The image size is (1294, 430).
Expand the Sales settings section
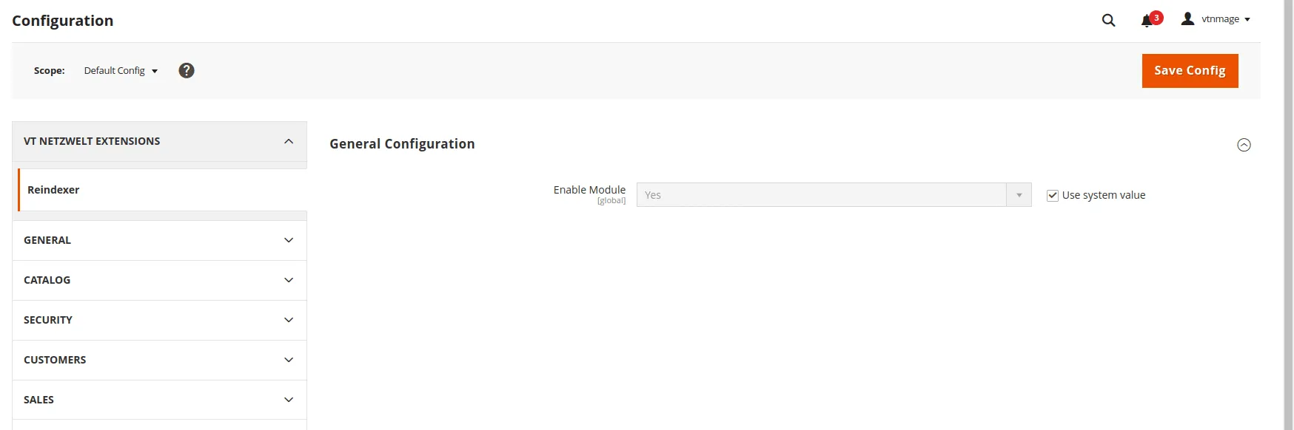click(159, 400)
